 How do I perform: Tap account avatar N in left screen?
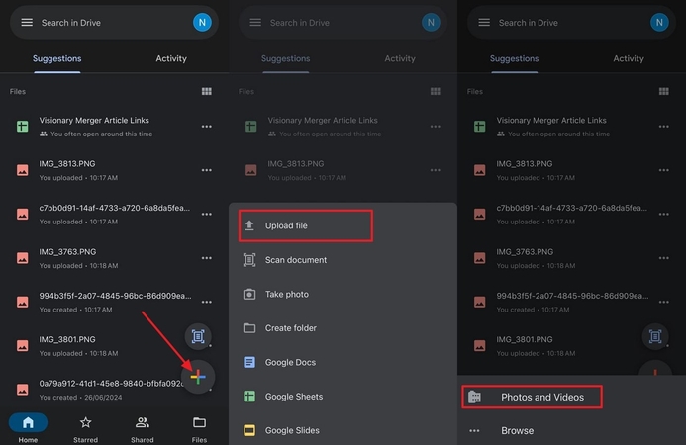(x=202, y=23)
